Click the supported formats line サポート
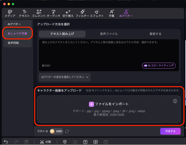Screen dimensions: 186x145 click(109, 111)
